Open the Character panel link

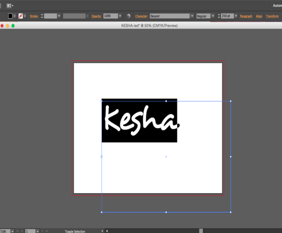pyautogui.click(x=141, y=16)
